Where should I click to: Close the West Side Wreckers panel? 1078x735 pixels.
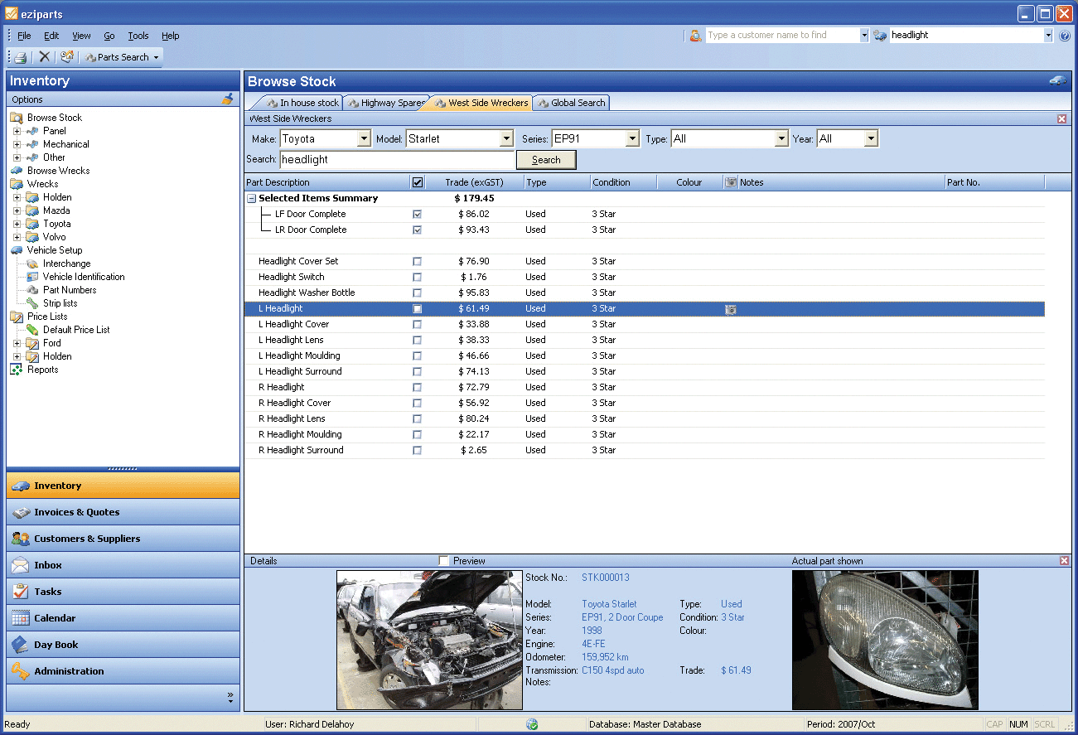1062,119
